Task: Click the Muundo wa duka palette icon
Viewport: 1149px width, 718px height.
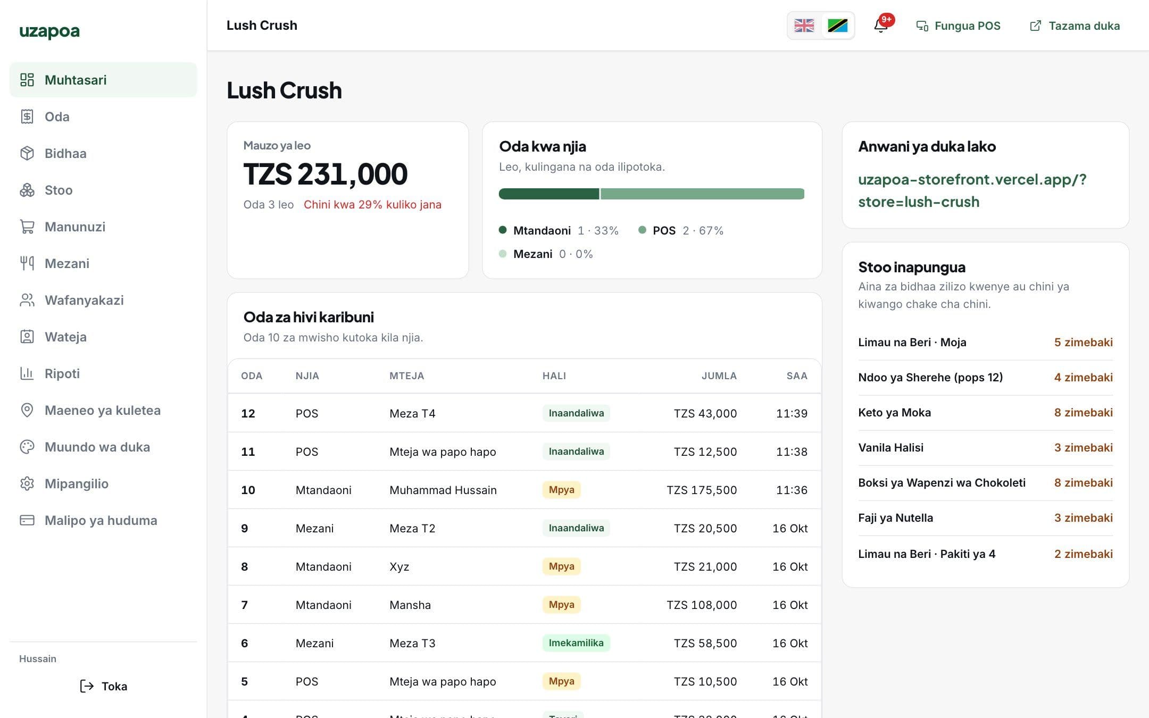Action: coord(27,447)
